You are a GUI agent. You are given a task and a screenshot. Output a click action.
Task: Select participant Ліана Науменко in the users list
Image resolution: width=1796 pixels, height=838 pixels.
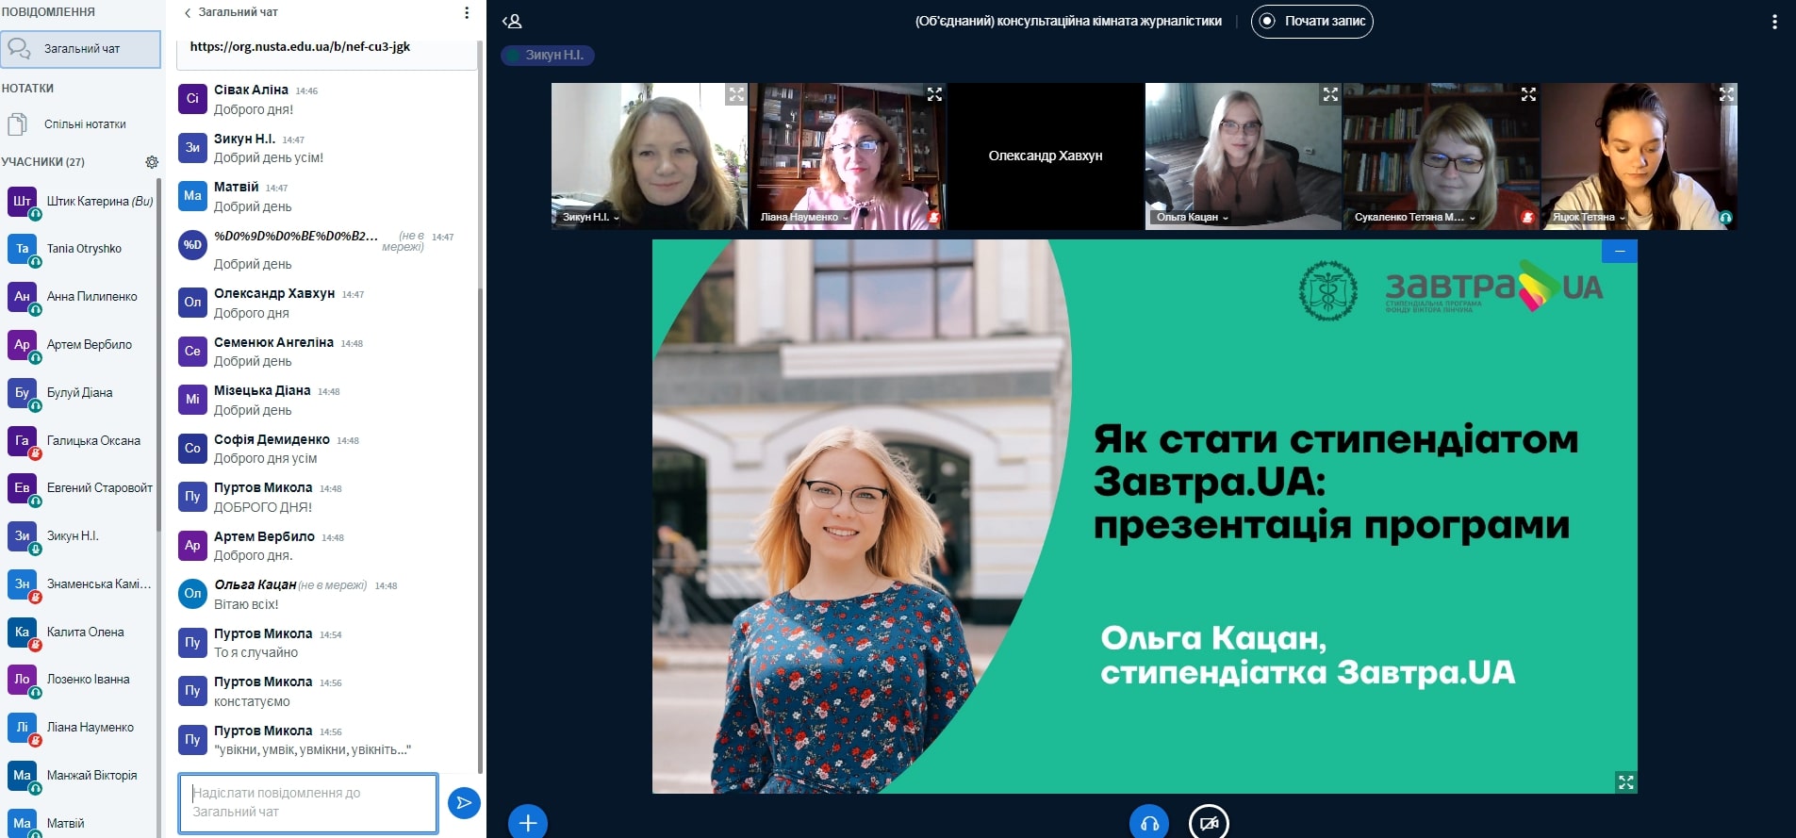[80, 727]
